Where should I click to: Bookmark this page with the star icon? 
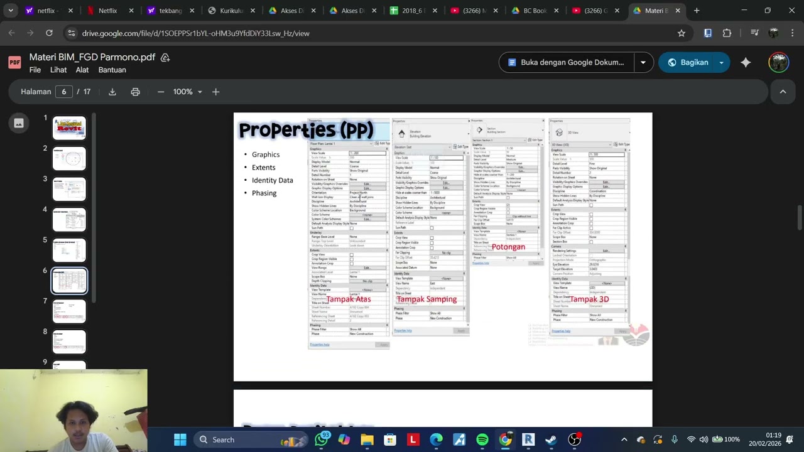682,33
